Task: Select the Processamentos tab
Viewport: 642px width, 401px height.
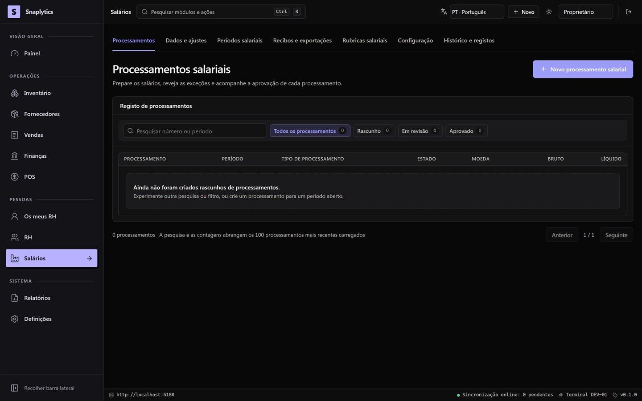Action: [x=134, y=41]
